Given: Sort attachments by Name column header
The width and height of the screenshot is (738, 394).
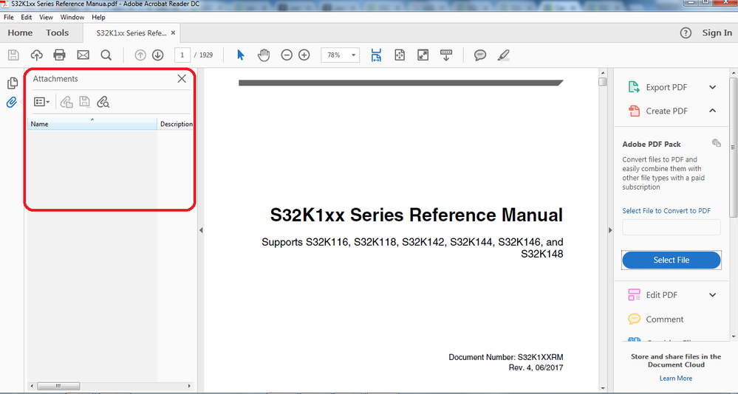Looking at the screenshot, I should click(x=92, y=124).
